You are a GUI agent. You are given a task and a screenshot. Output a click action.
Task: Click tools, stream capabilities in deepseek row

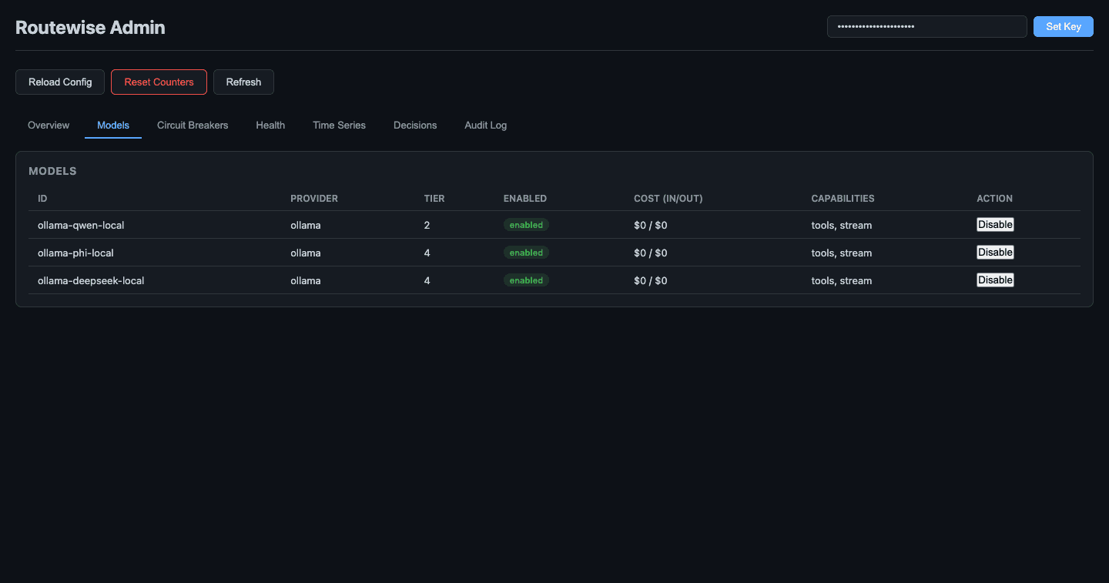coord(841,280)
